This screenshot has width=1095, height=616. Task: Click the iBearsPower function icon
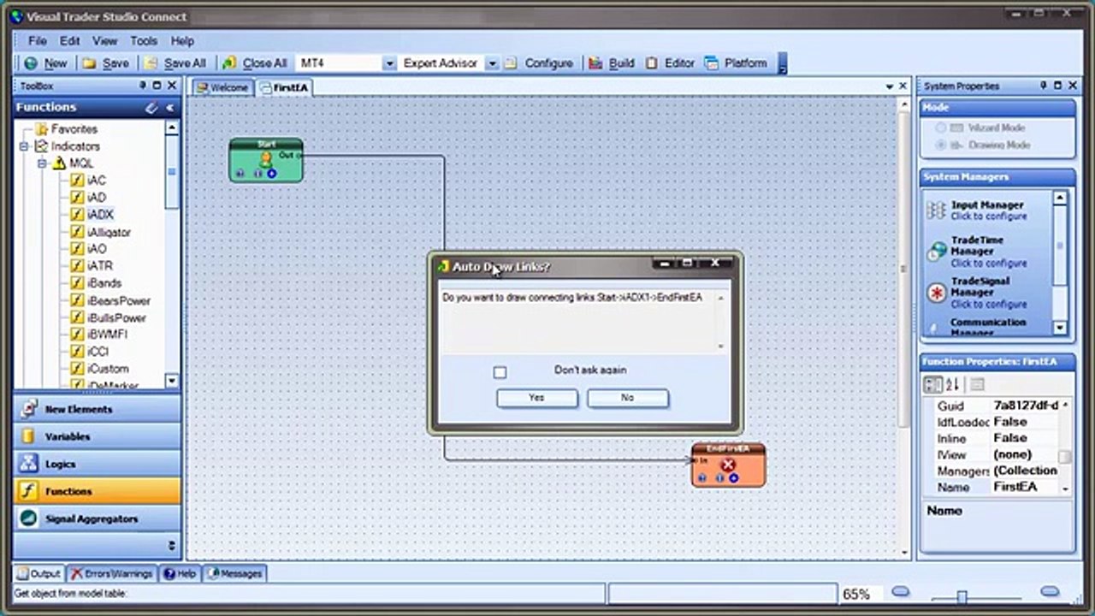(77, 300)
